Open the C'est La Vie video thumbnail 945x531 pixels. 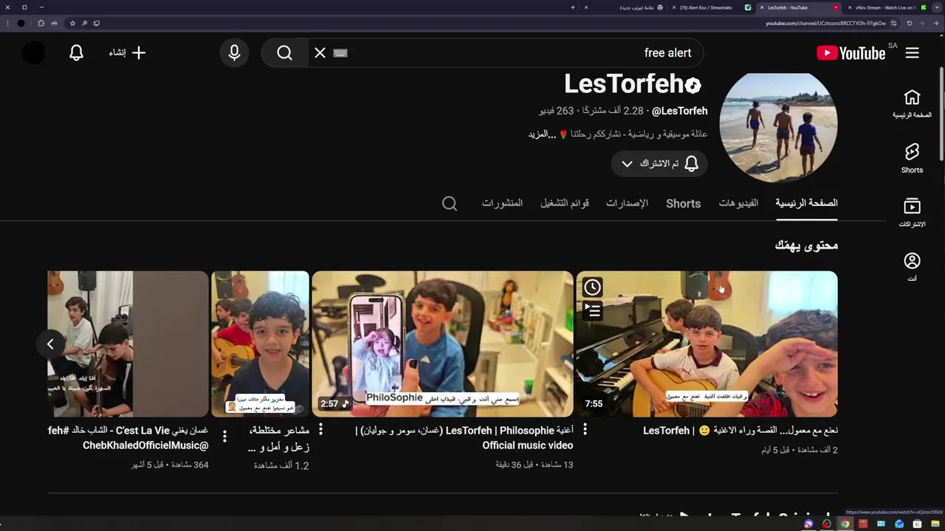[128, 344]
